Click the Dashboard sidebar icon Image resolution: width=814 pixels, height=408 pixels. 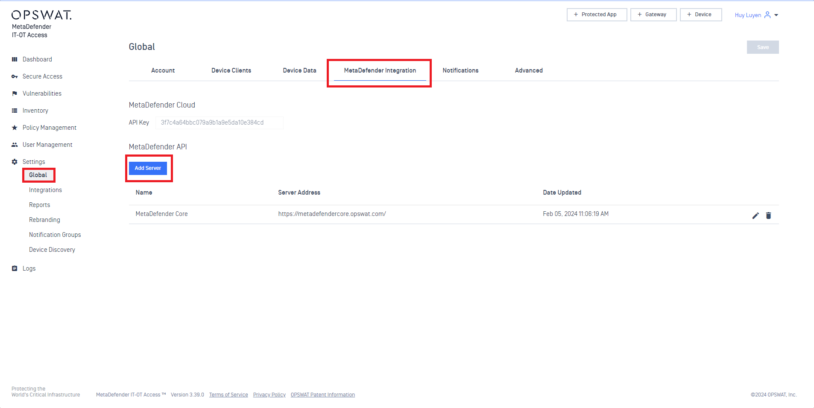coord(15,59)
